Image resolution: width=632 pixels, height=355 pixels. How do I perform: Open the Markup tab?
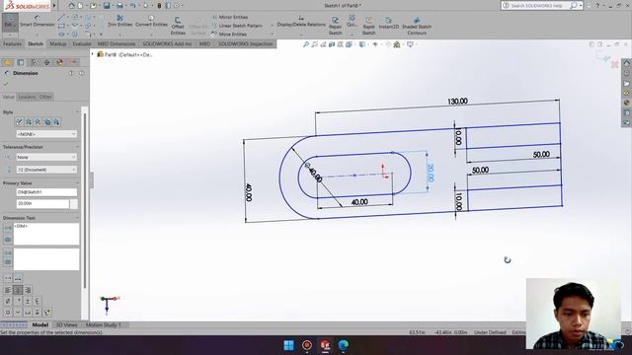[x=58, y=43]
